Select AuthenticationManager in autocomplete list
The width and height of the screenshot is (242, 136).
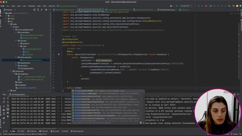point(108,94)
